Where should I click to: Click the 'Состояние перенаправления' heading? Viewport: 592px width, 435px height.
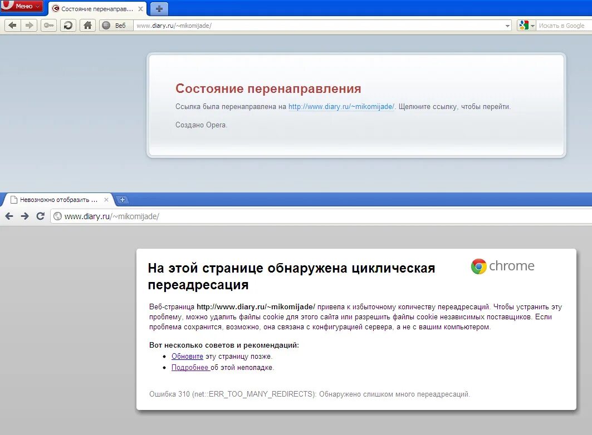268,88
